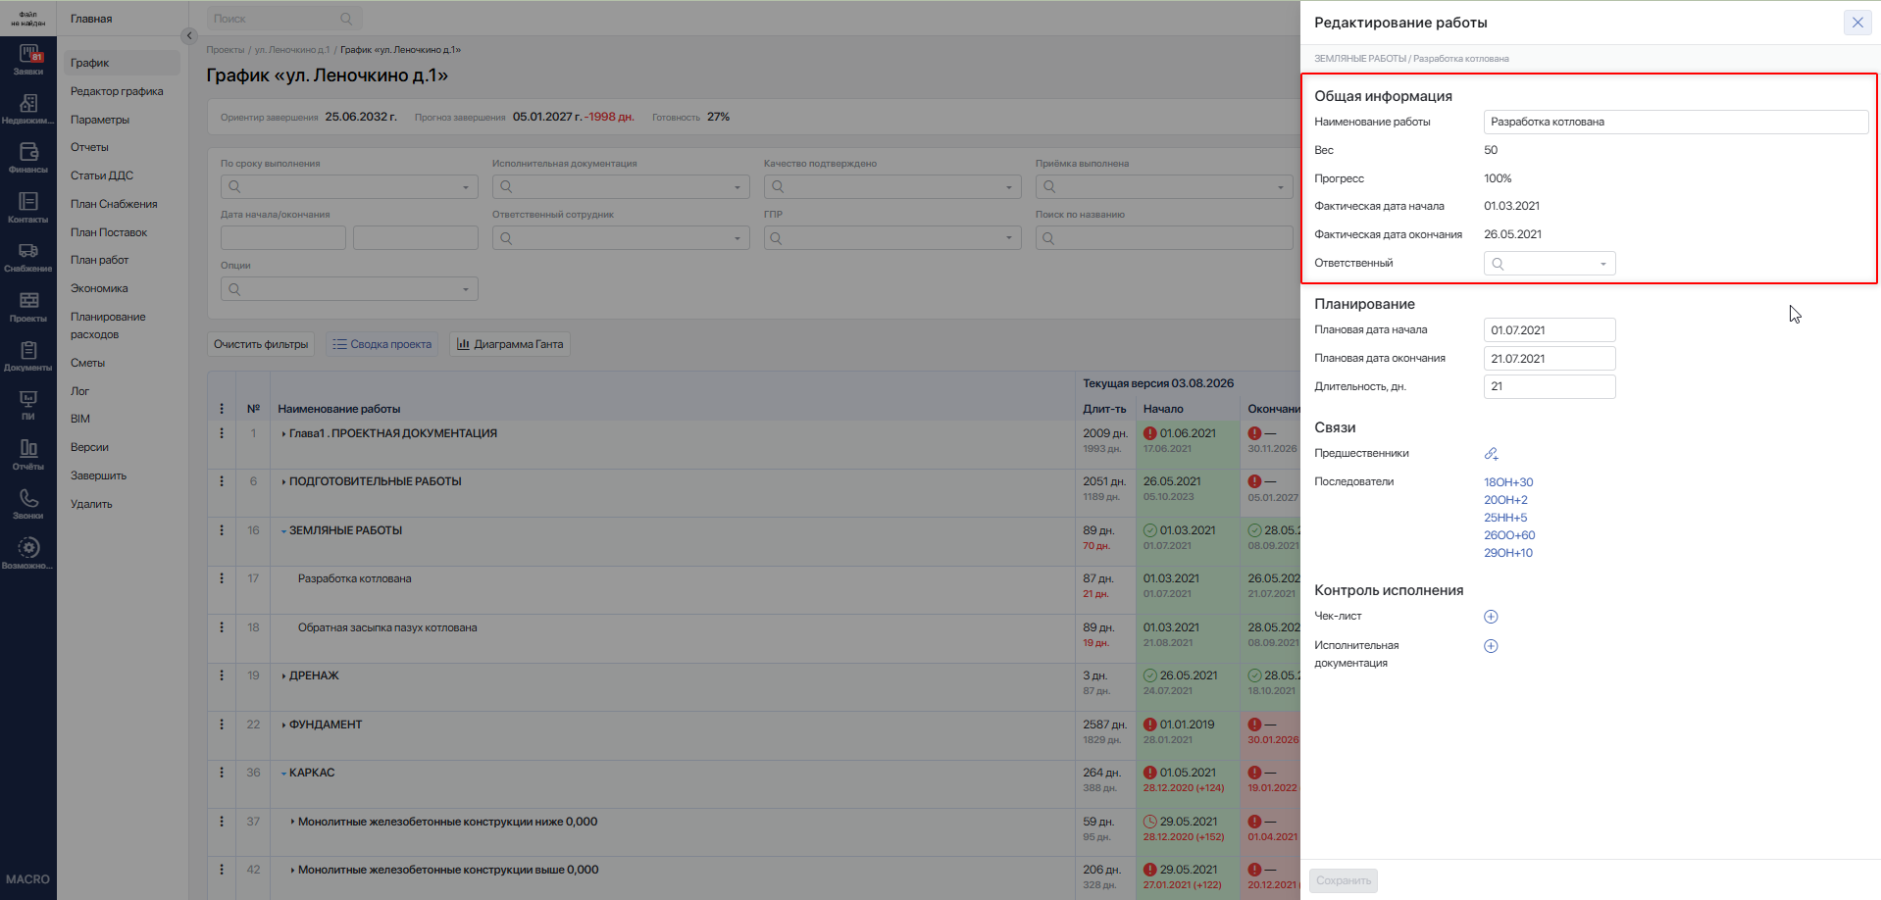Open the Качество подтверждено dropdown
The image size is (1881, 900).
pyautogui.click(x=892, y=186)
